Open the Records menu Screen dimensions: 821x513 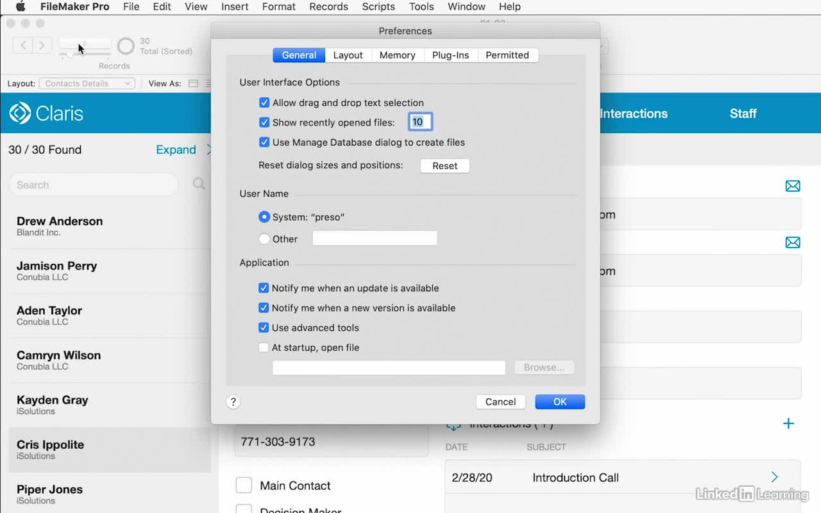coord(328,6)
